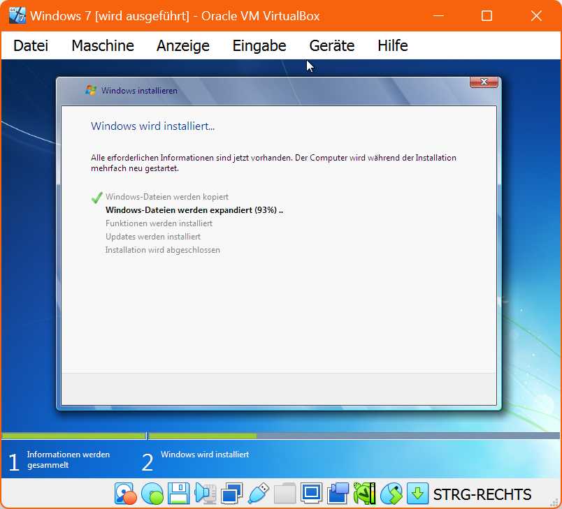The height and width of the screenshot is (509, 562).
Task: Close the Windows installieren setup dialog
Action: coord(484,82)
